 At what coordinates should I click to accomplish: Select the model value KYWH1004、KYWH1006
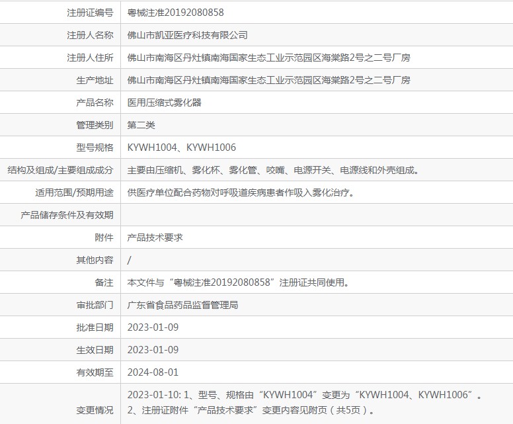[182, 148]
